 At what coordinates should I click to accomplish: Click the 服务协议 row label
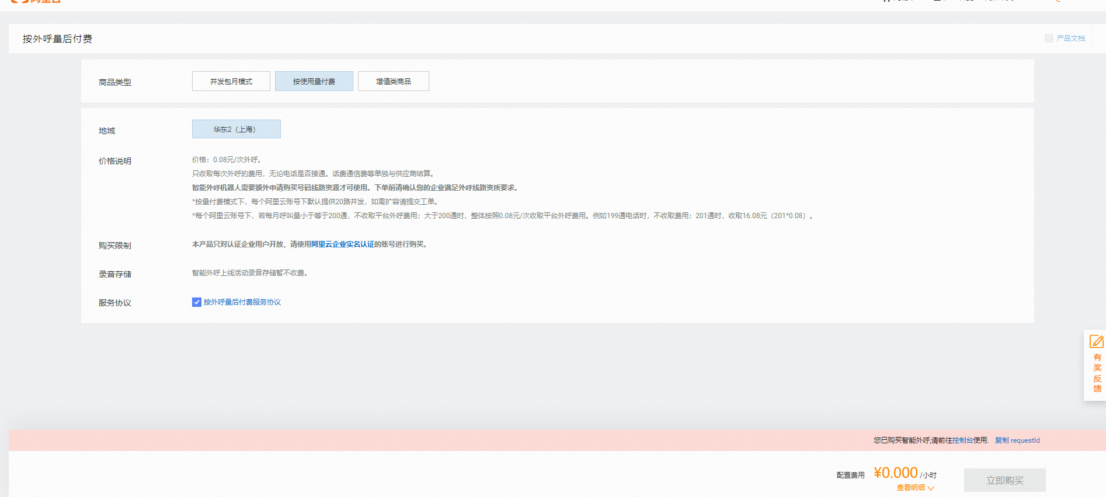click(115, 303)
